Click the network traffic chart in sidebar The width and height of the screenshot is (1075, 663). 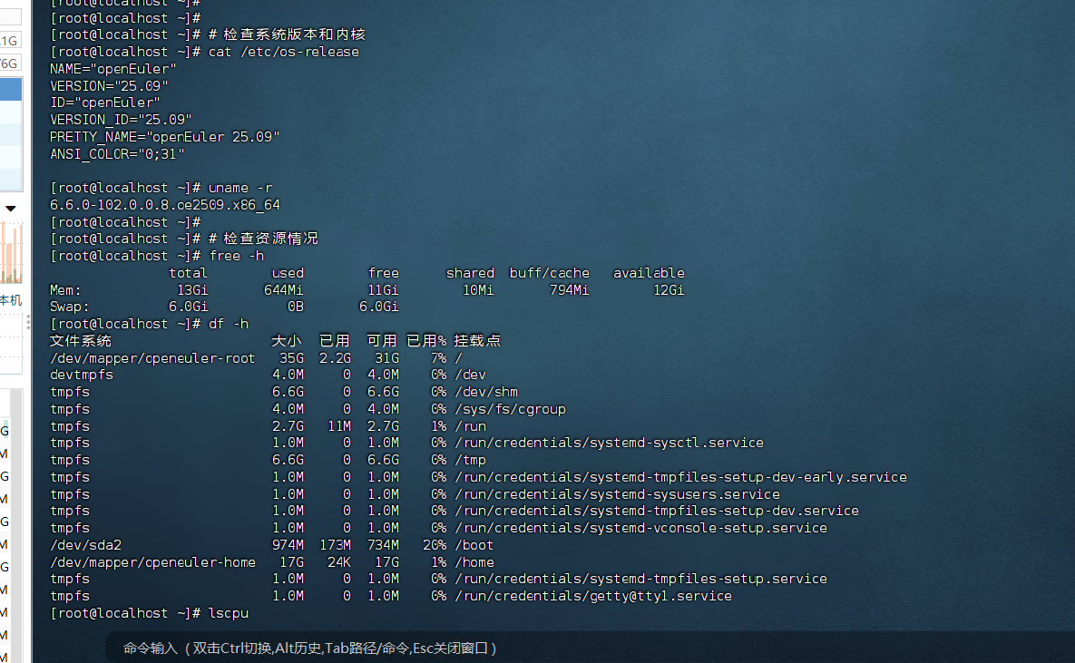[x=11, y=254]
